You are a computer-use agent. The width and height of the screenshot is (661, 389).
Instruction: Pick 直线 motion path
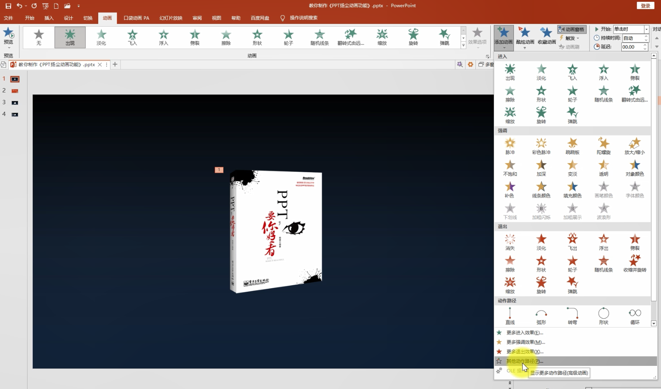pos(510,317)
